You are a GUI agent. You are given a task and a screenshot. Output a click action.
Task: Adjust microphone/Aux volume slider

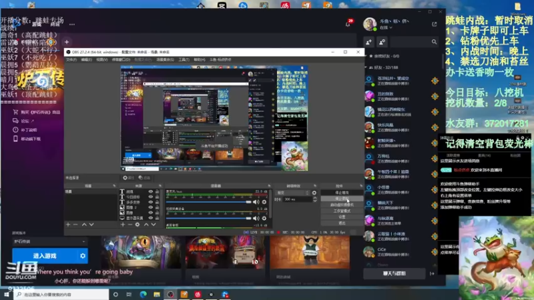point(208,202)
